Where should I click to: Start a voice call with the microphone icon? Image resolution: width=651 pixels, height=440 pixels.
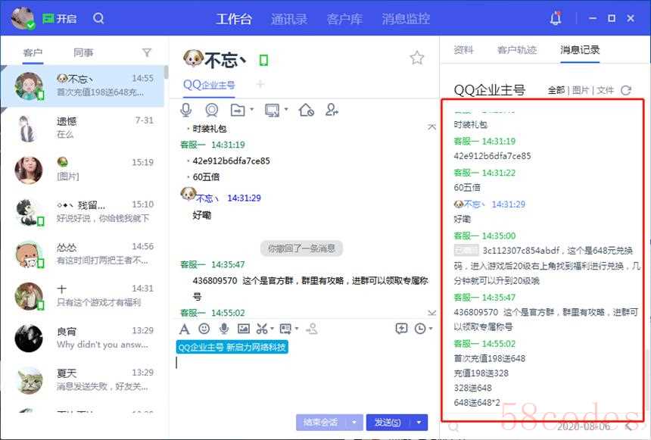click(186, 110)
